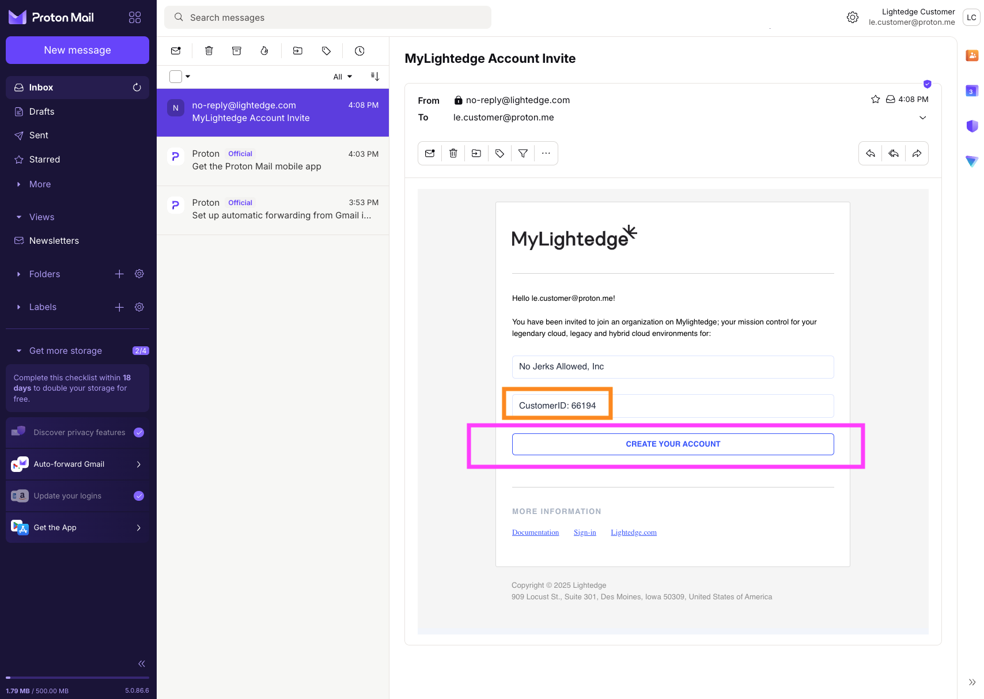Refresh the Inbox with the reload icon
The image size is (984, 699).
[x=137, y=88]
